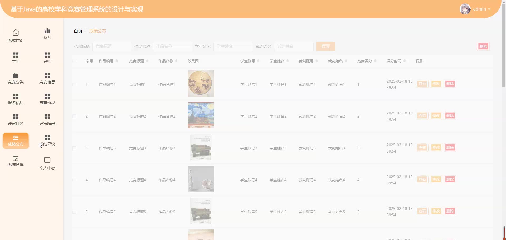The width and height of the screenshot is (506, 240).
Task: Tick the checkbox for row 作品编号5
Action: pos(74,212)
